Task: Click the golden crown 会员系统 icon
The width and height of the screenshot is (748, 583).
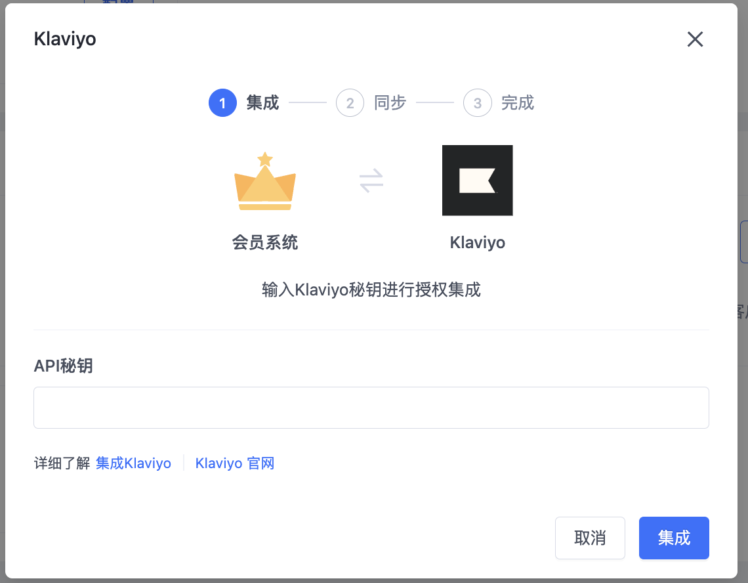Action: [264, 179]
